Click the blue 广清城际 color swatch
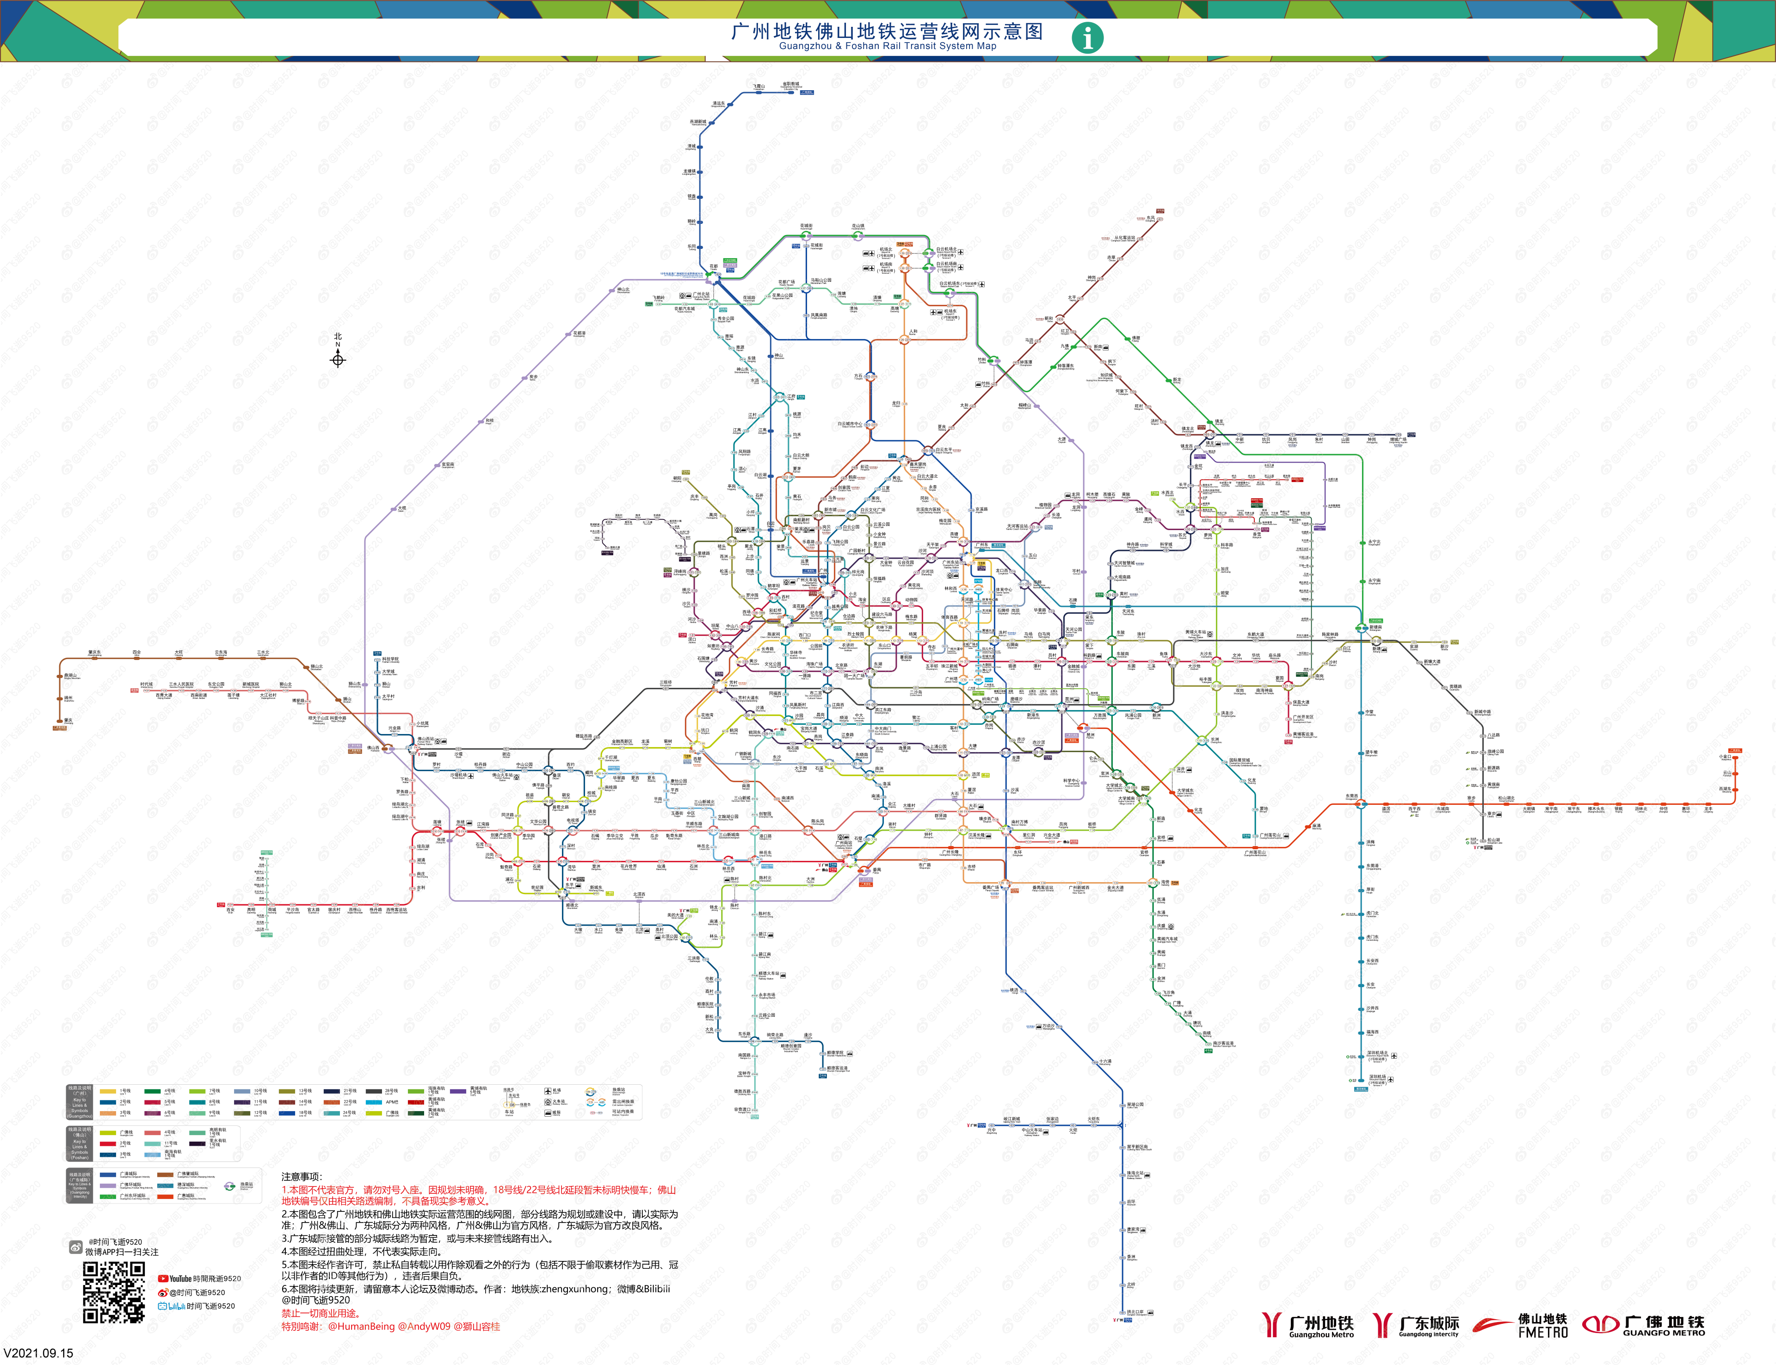 (x=108, y=1175)
